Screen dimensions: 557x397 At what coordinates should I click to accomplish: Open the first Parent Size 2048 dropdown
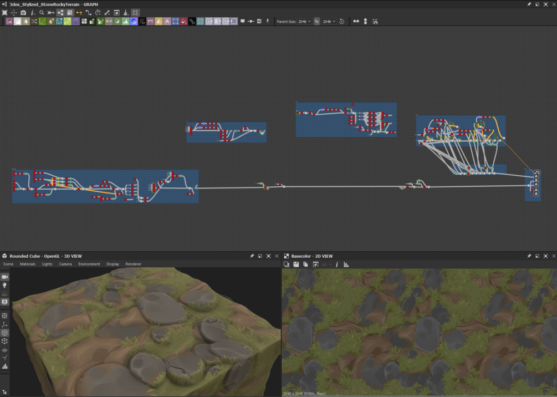point(304,21)
